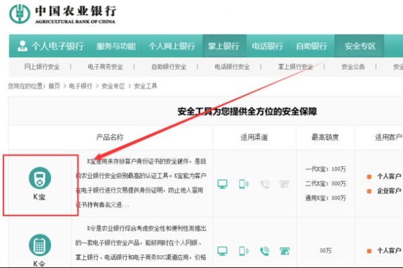Click 个人客户 in the K令 row
The image size is (403, 268).
pyautogui.click(x=389, y=251)
